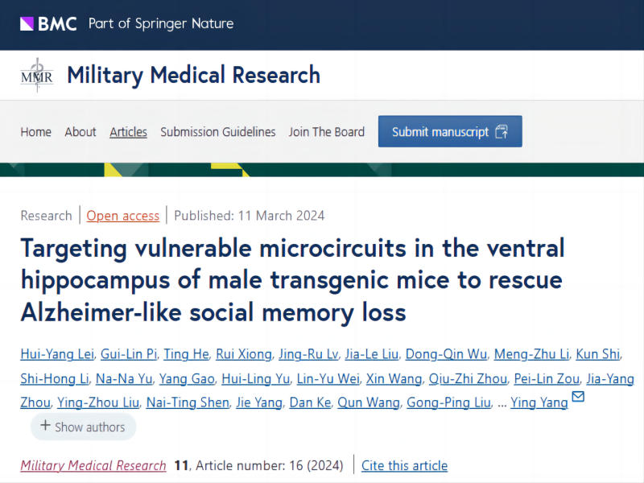
Task: Click the envelope icon beside Ying Yang
Action: click(577, 397)
